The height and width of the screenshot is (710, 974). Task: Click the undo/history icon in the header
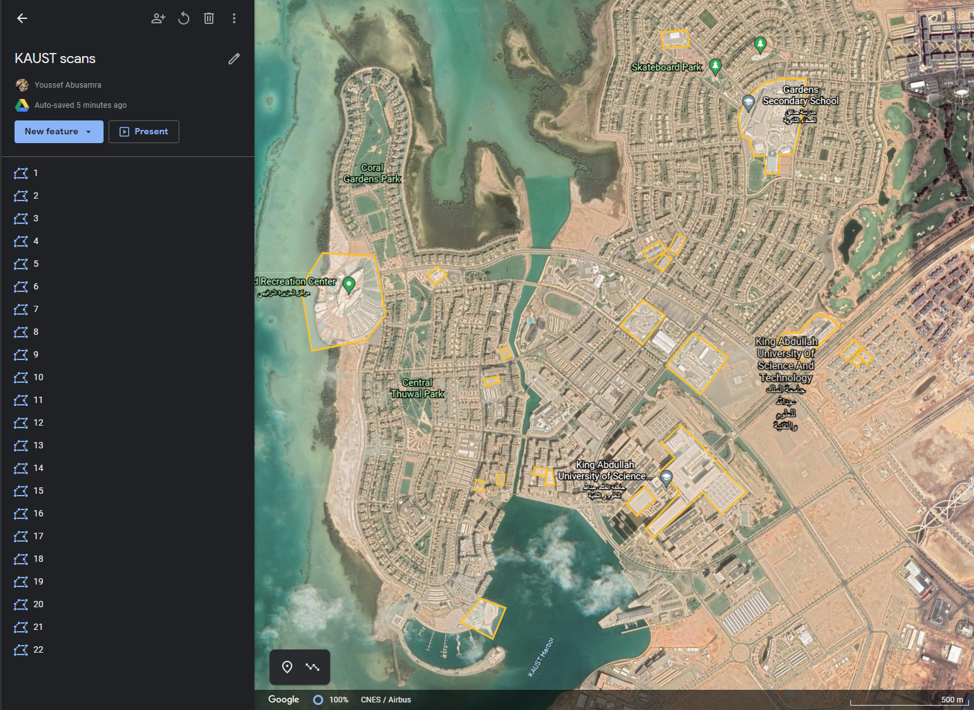tap(184, 18)
